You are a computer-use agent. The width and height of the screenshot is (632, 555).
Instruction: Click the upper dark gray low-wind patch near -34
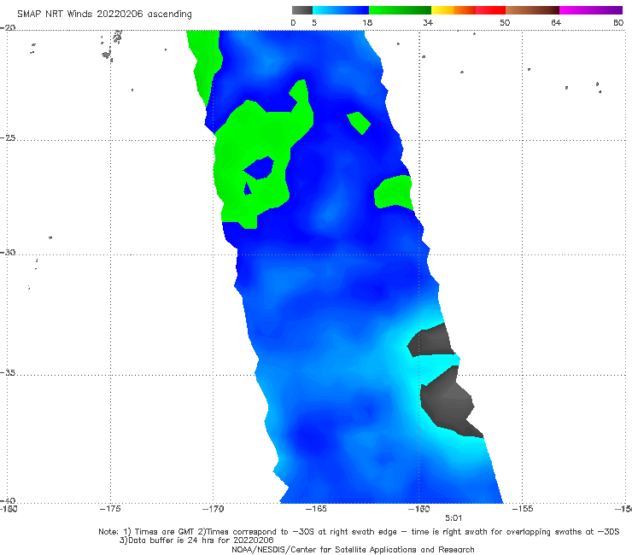point(431,341)
